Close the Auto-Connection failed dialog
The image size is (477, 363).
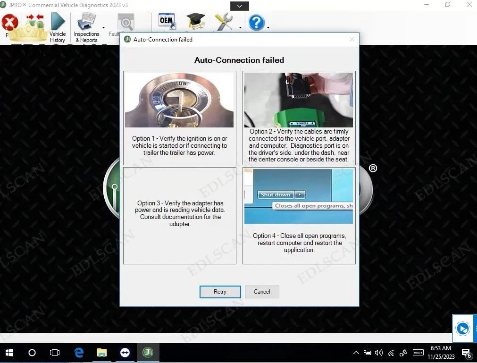351,40
